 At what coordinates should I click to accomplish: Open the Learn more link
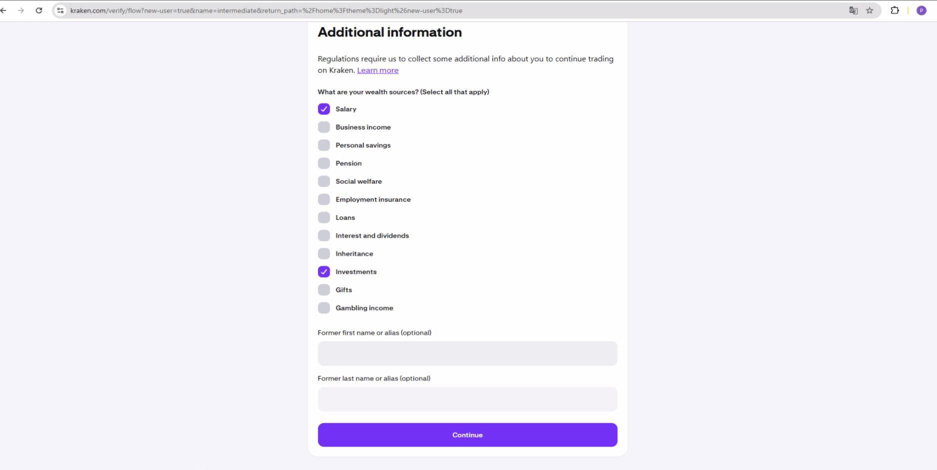click(378, 70)
